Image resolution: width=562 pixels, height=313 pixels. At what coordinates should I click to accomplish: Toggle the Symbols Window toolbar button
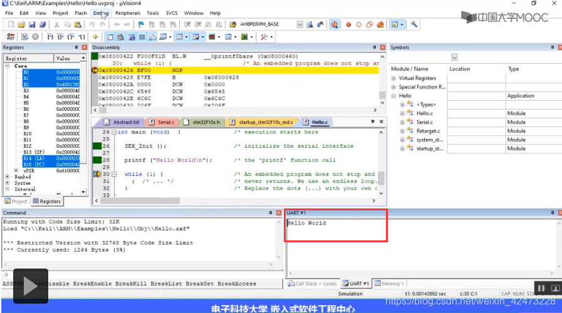(x=132, y=37)
